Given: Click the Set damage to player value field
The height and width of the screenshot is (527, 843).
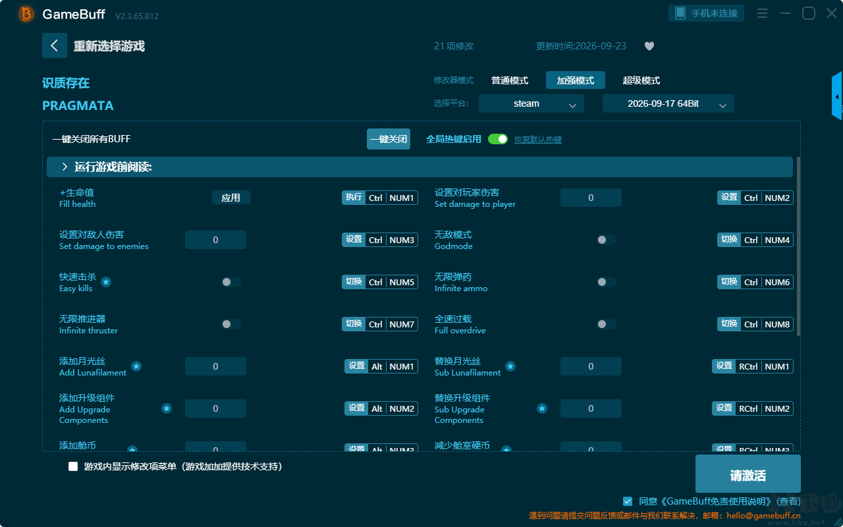Looking at the screenshot, I should [591, 198].
